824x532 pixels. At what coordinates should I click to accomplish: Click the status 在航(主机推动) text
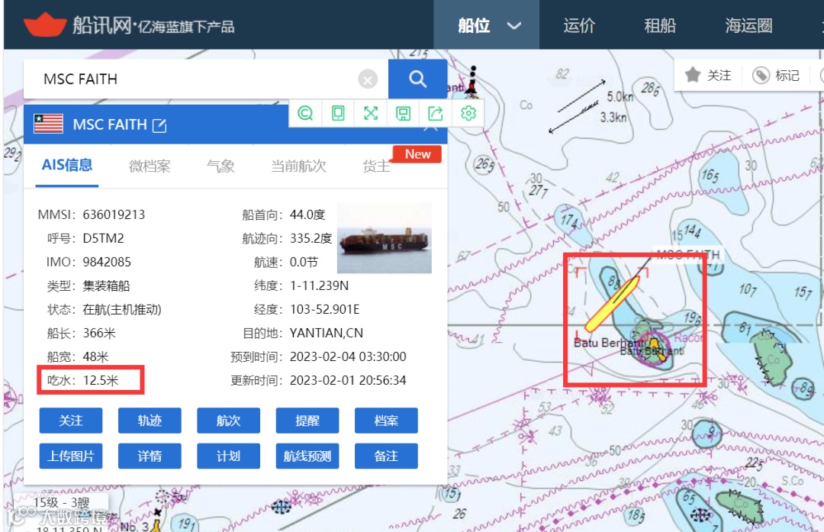click(122, 309)
